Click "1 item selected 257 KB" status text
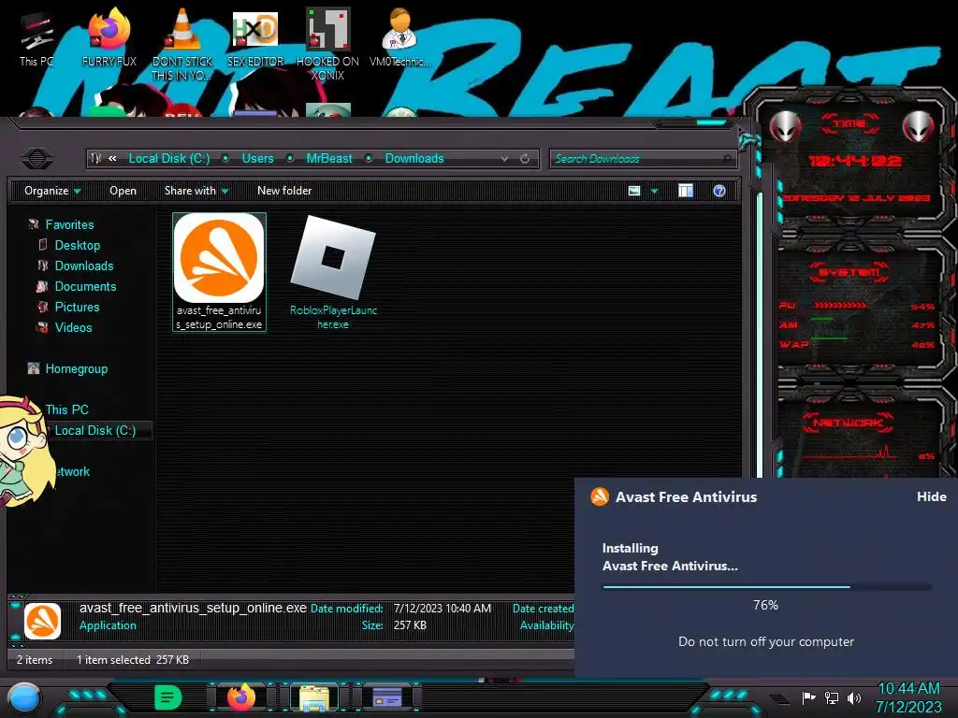958x718 pixels. pos(133,660)
